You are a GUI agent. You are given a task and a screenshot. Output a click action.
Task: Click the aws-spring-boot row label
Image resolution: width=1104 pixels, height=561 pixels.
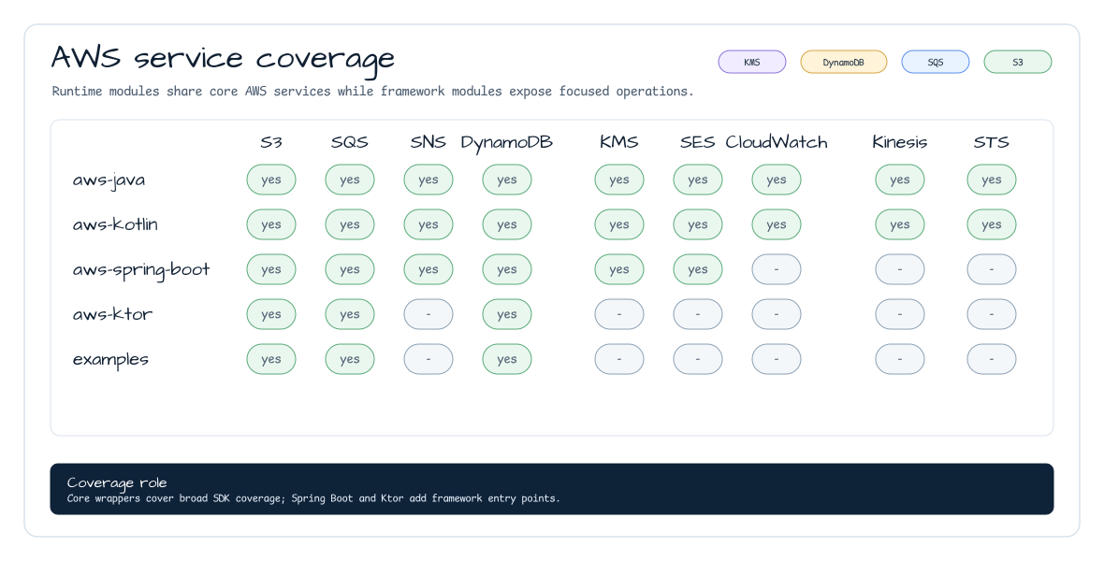(141, 270)
